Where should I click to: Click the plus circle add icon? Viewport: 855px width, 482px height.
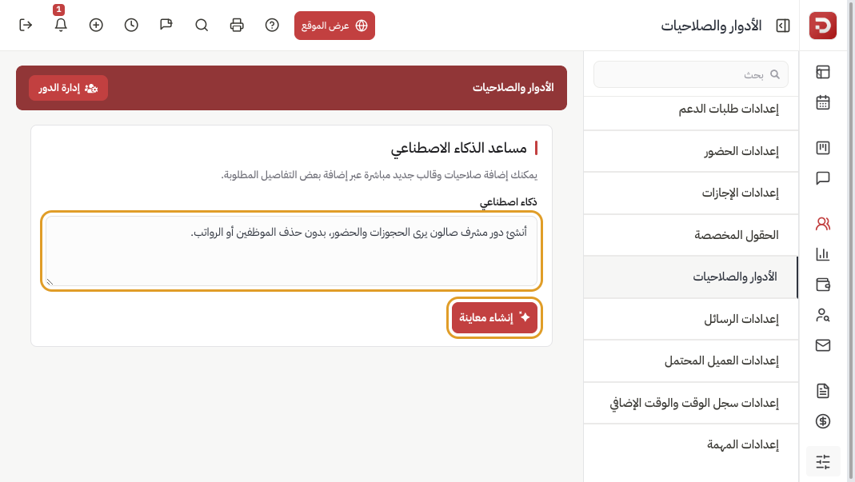click(96, 25)
